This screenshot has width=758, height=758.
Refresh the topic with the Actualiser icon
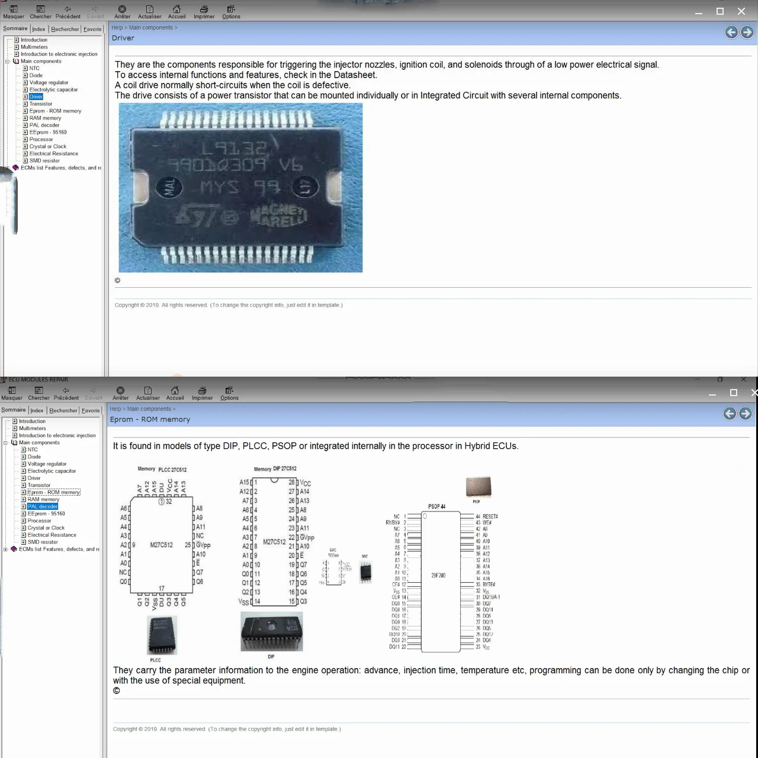(149, 11)
